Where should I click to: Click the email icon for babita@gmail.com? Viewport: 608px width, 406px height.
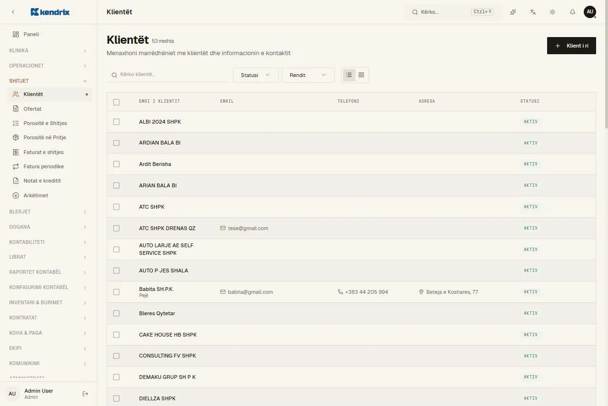(x=223, y=292)
